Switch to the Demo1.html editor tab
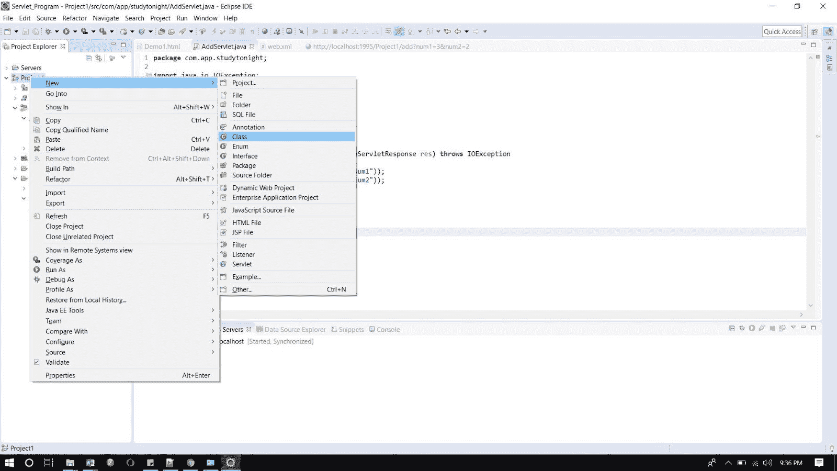Viewport: 837px width, 471px height. point(162,46)
